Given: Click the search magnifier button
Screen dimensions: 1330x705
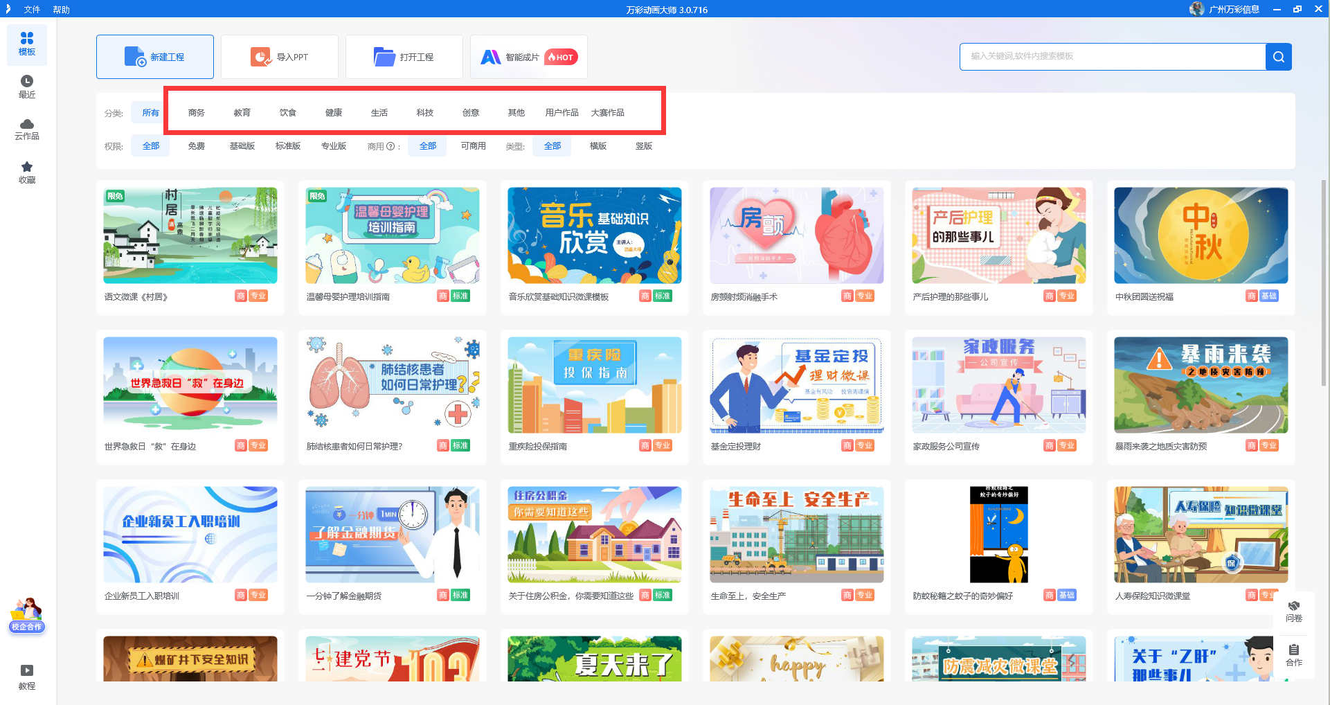Looking at the screenshot, I should click(x=1278, y=57).
